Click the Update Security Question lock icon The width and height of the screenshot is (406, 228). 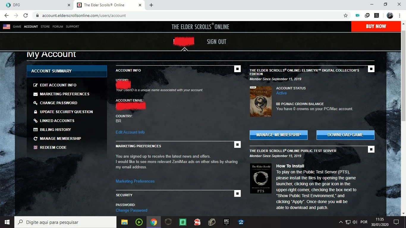coord(36,112)
